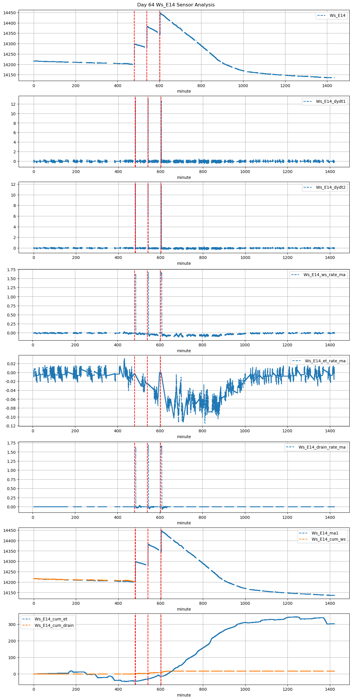The height and width of the screenshot is (700, 352).
Task: Click the third red dashed marker in dydt1 plot
Action: pos(161,131)
